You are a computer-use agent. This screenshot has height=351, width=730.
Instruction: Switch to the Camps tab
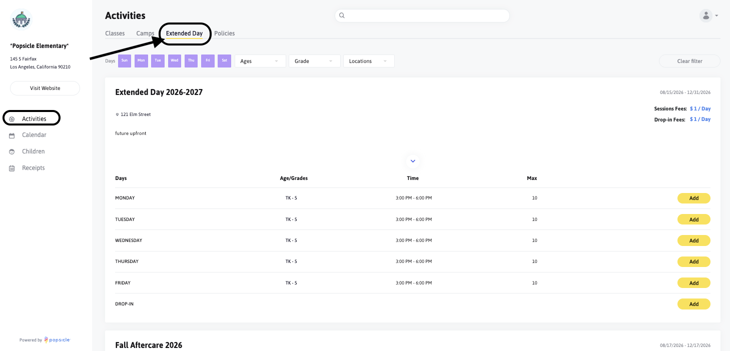coord(145,33)
